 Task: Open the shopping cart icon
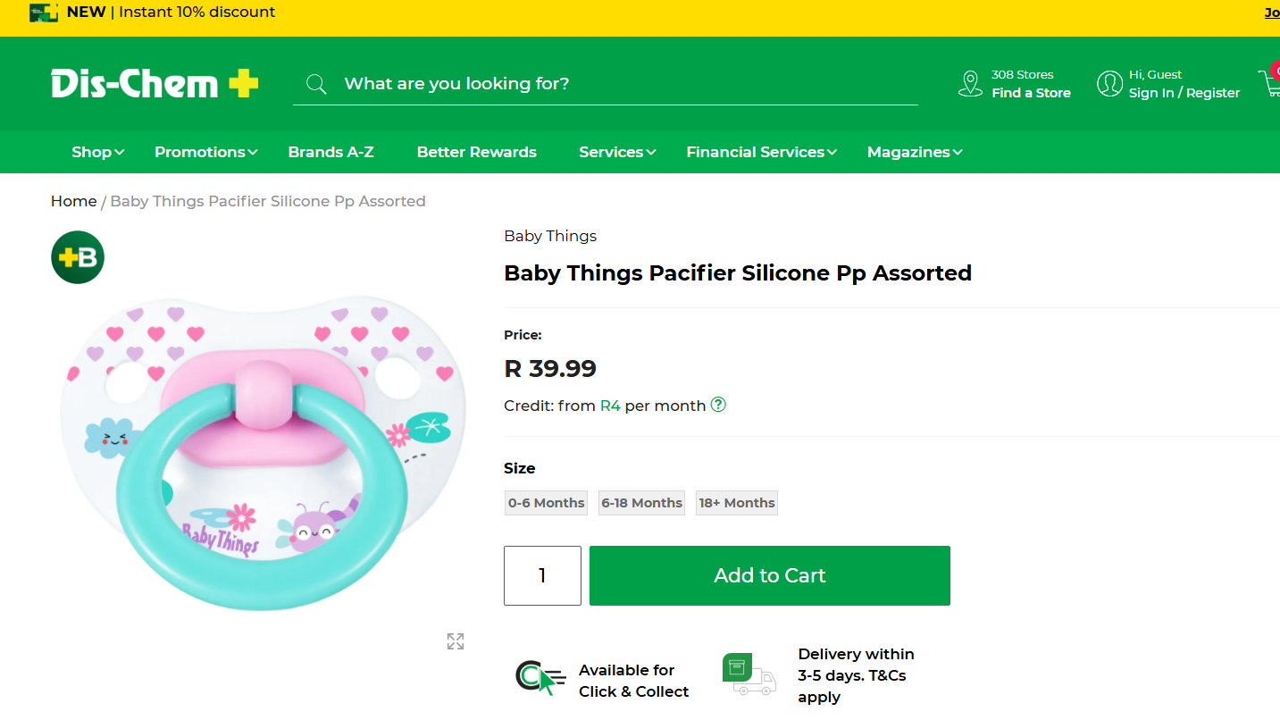[1269, 83]
